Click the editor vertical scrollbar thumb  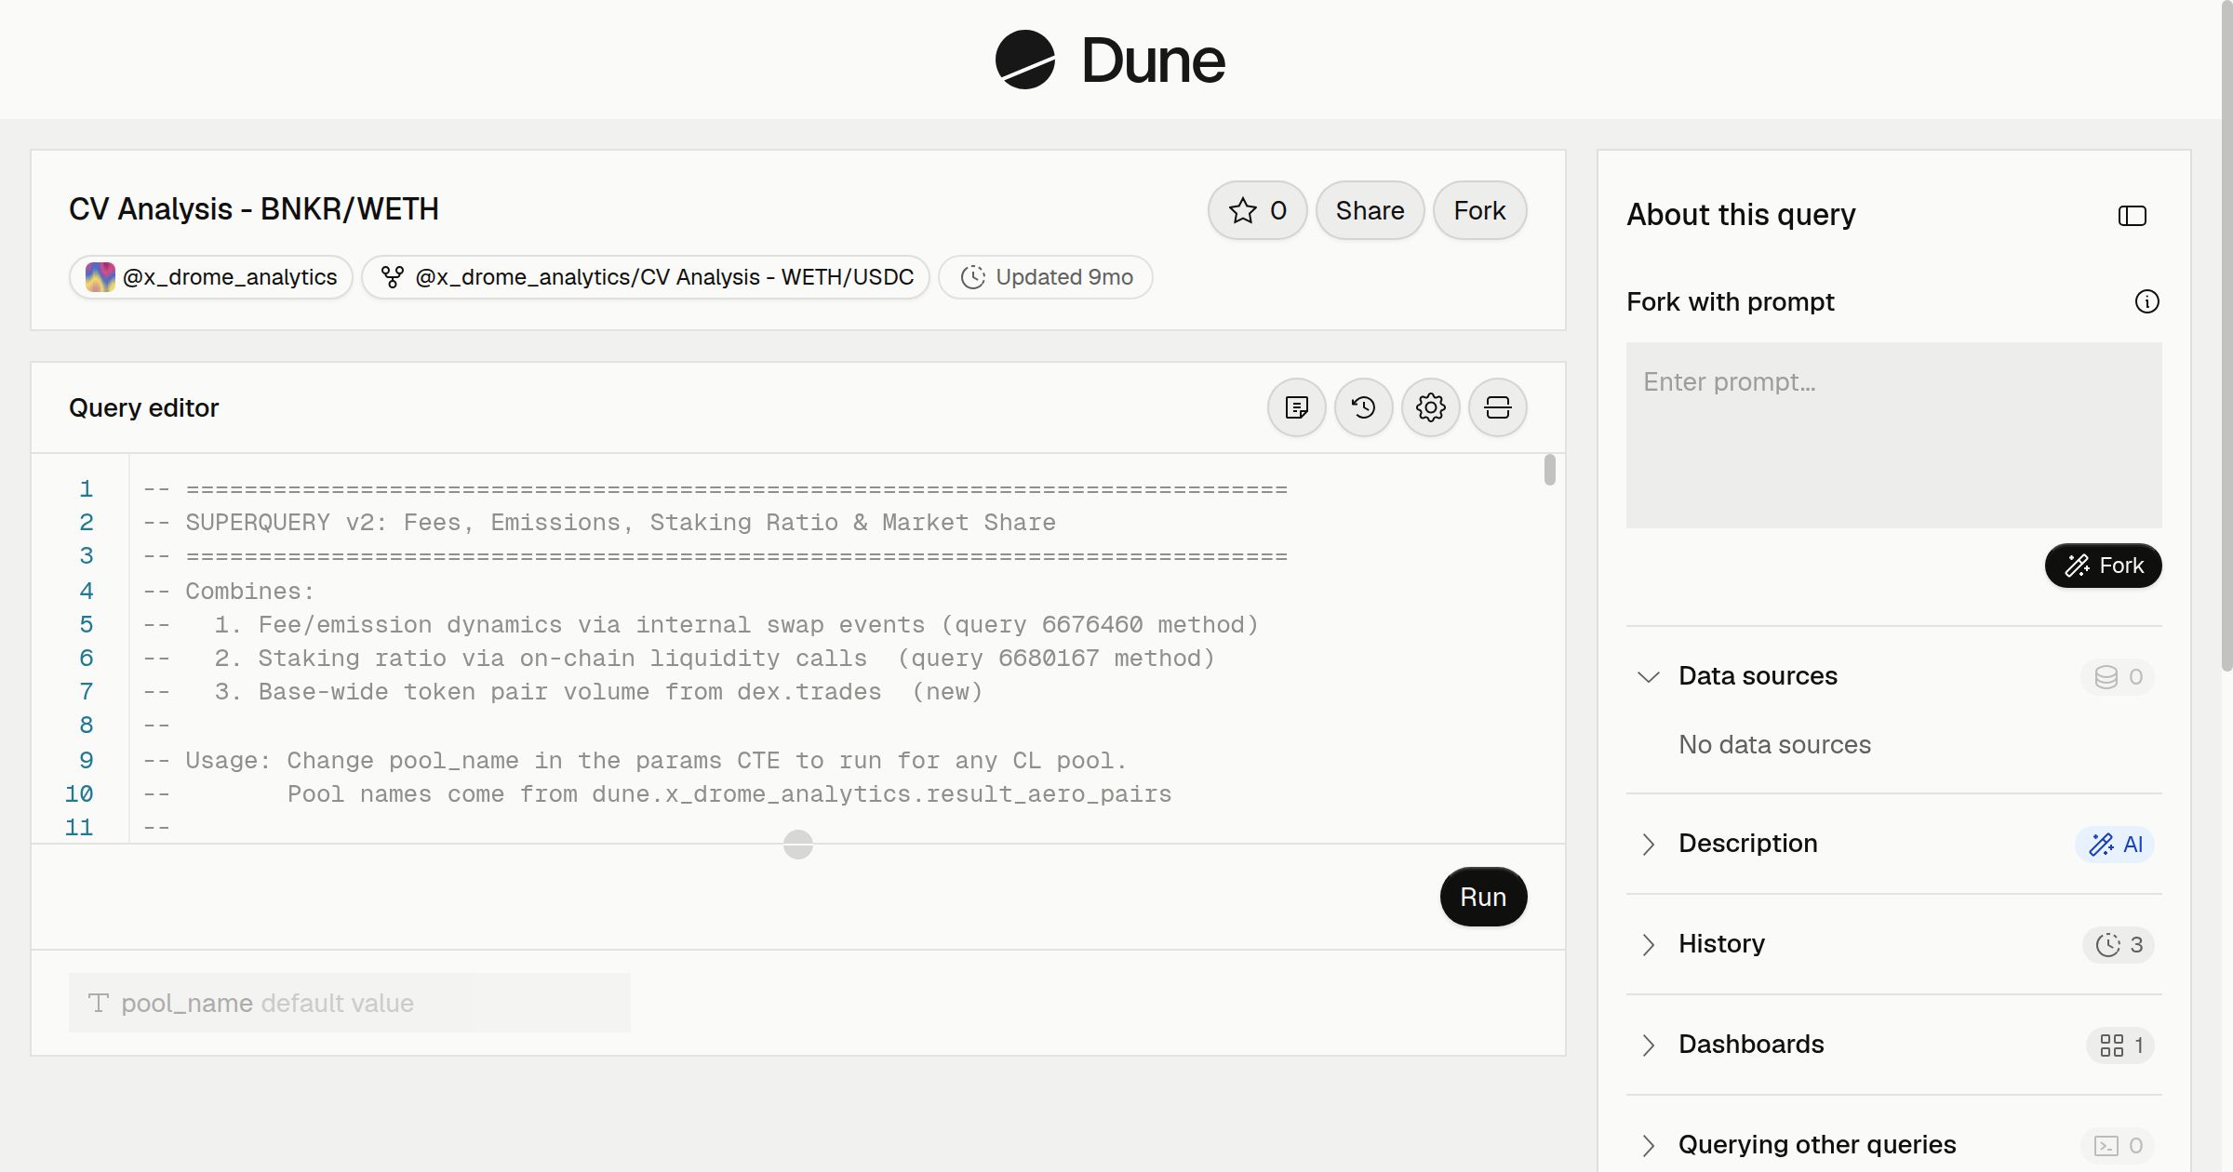coord(1549,470)
